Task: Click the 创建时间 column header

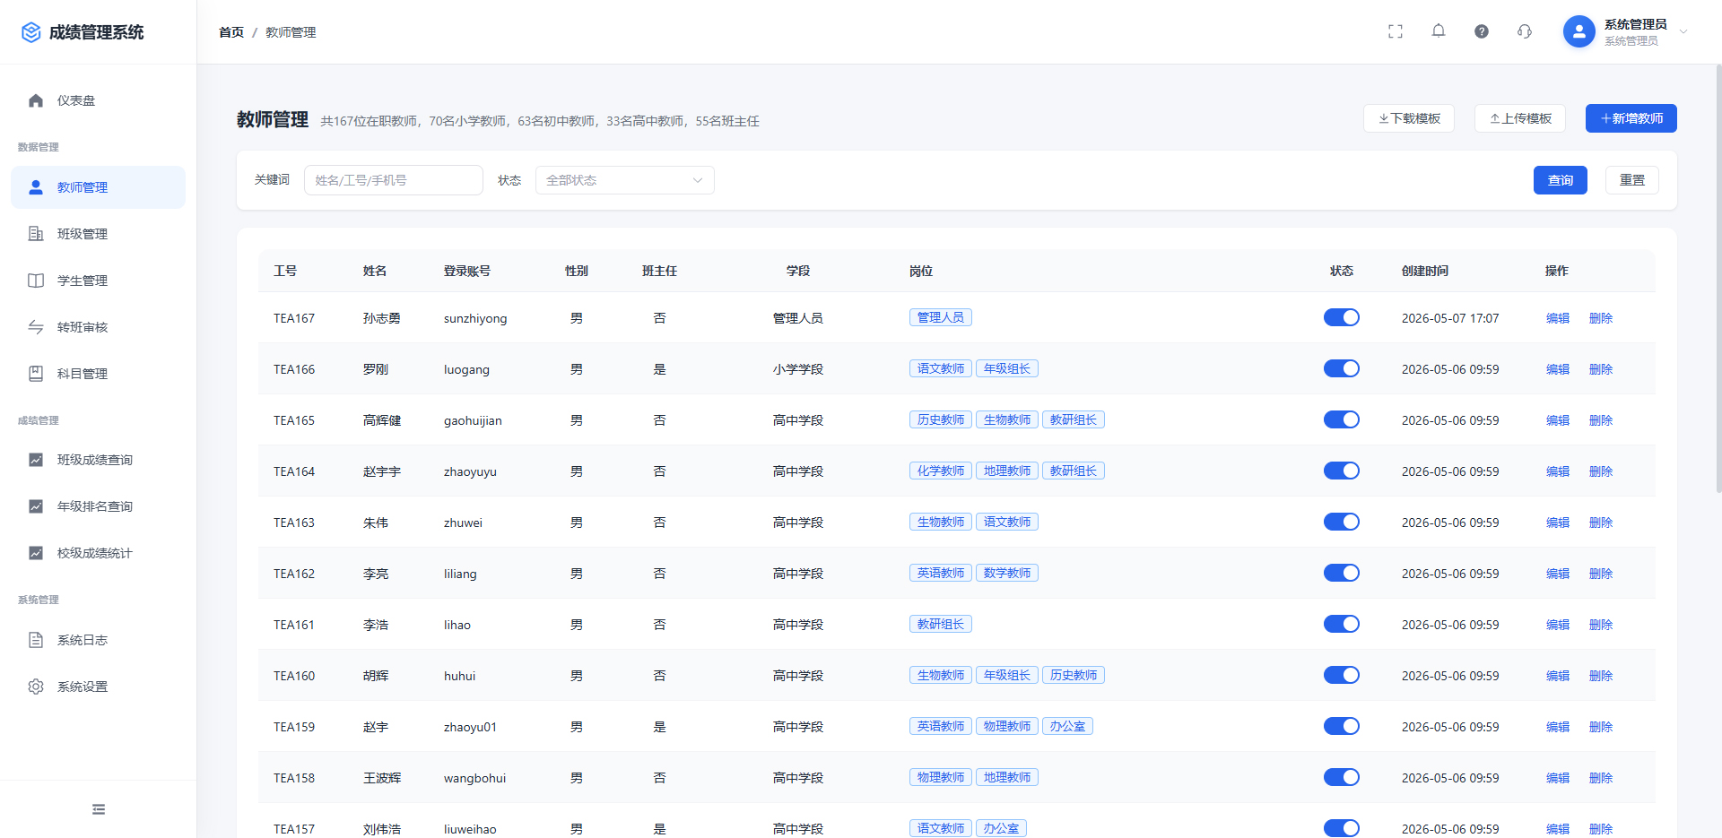Action: point(1425,271)
